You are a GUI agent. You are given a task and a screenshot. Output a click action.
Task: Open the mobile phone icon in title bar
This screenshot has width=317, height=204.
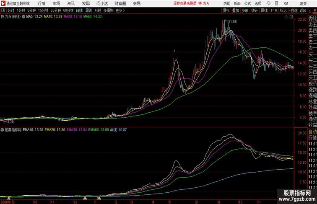277,3
